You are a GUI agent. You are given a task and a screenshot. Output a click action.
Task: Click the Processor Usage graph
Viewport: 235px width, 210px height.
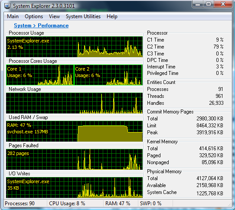pos(74,47)
